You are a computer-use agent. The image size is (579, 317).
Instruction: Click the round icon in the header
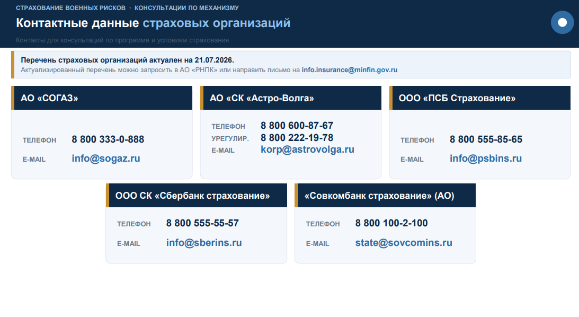pyautogui.click(x=562, y=23)
